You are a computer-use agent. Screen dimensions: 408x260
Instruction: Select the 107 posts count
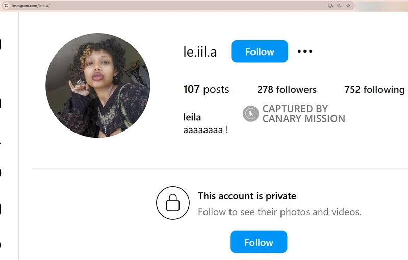coord(206,90)
